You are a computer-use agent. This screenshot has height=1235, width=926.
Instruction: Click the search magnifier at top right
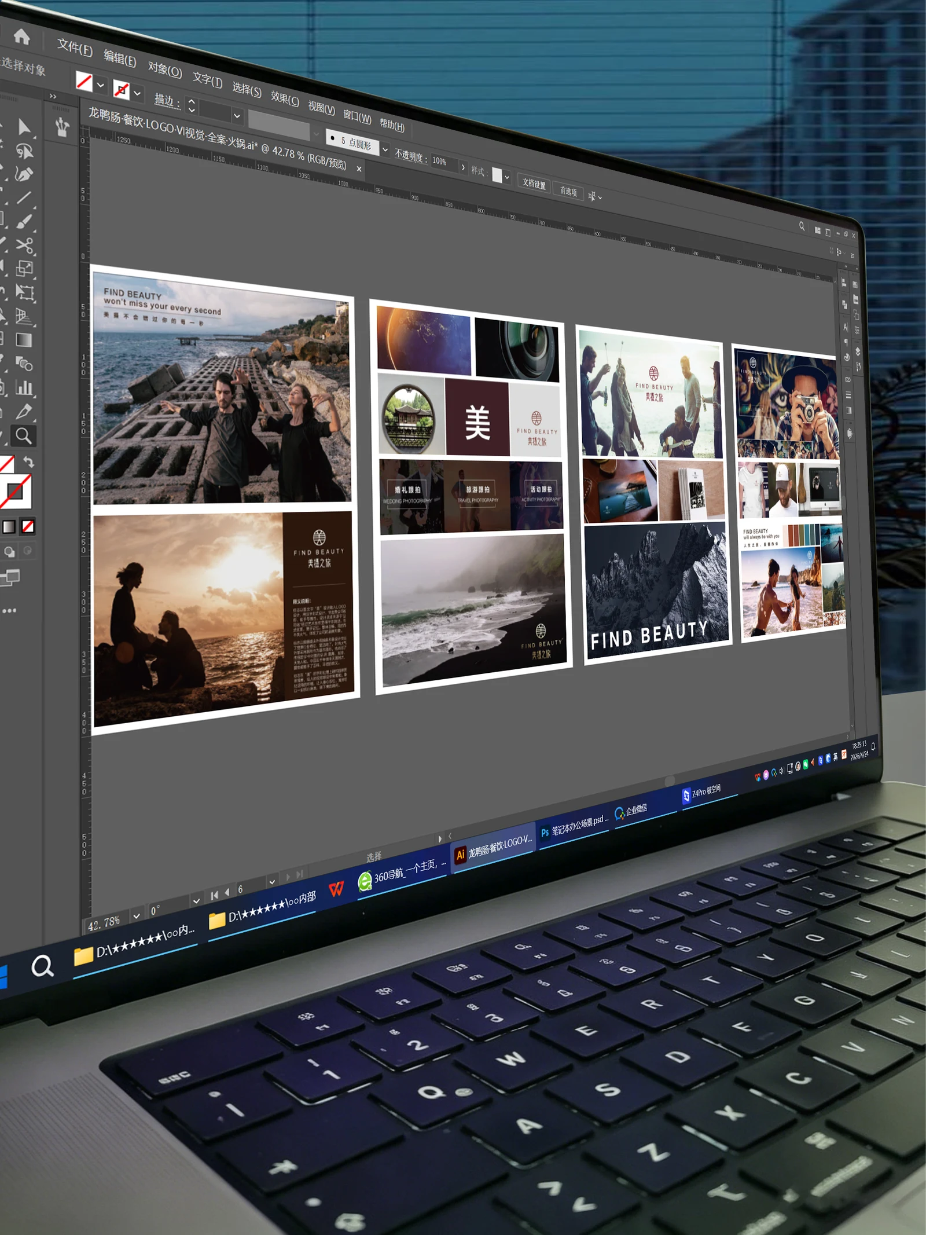coord(802,226)
